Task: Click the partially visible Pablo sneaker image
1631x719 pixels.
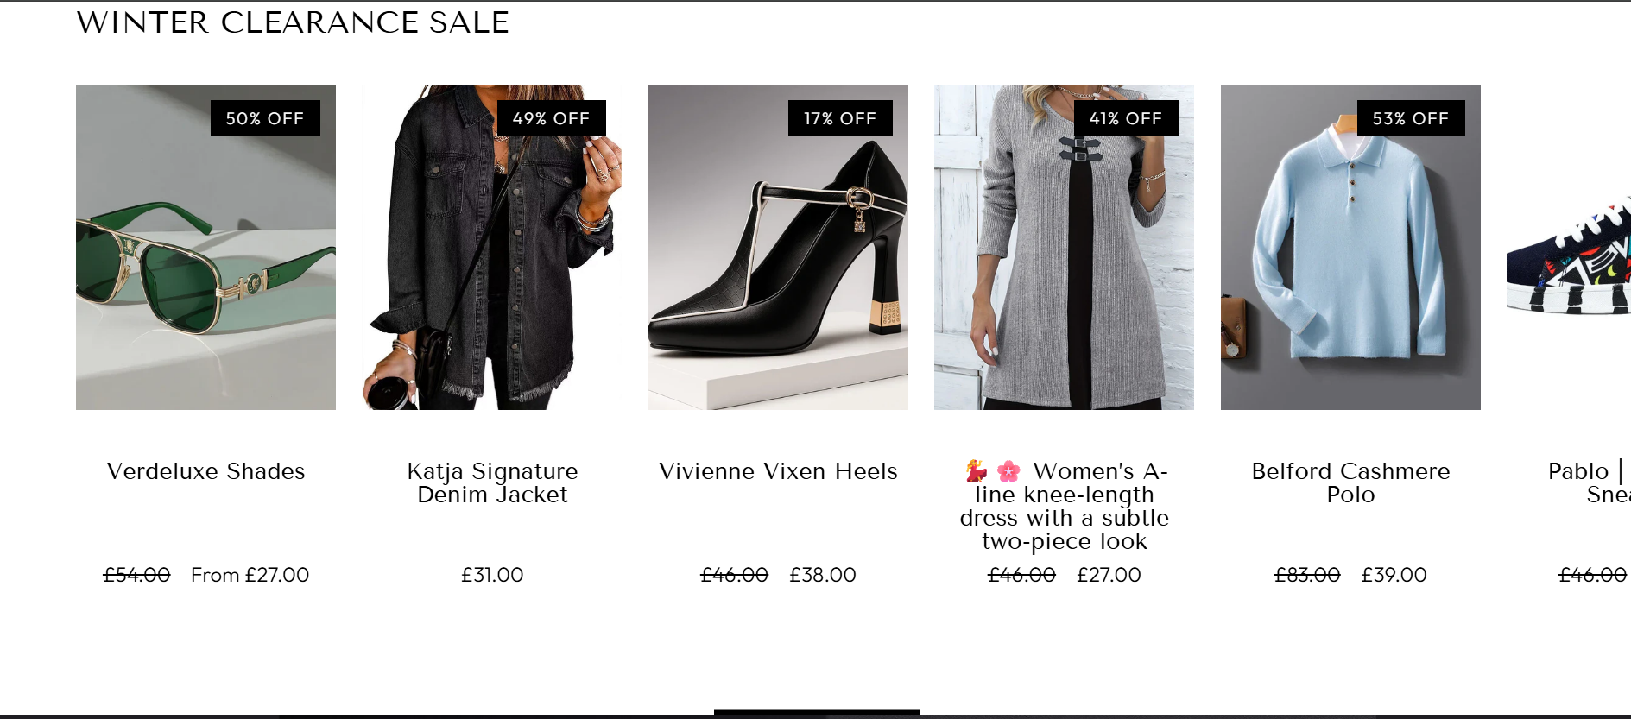Action: (1569, 259)
